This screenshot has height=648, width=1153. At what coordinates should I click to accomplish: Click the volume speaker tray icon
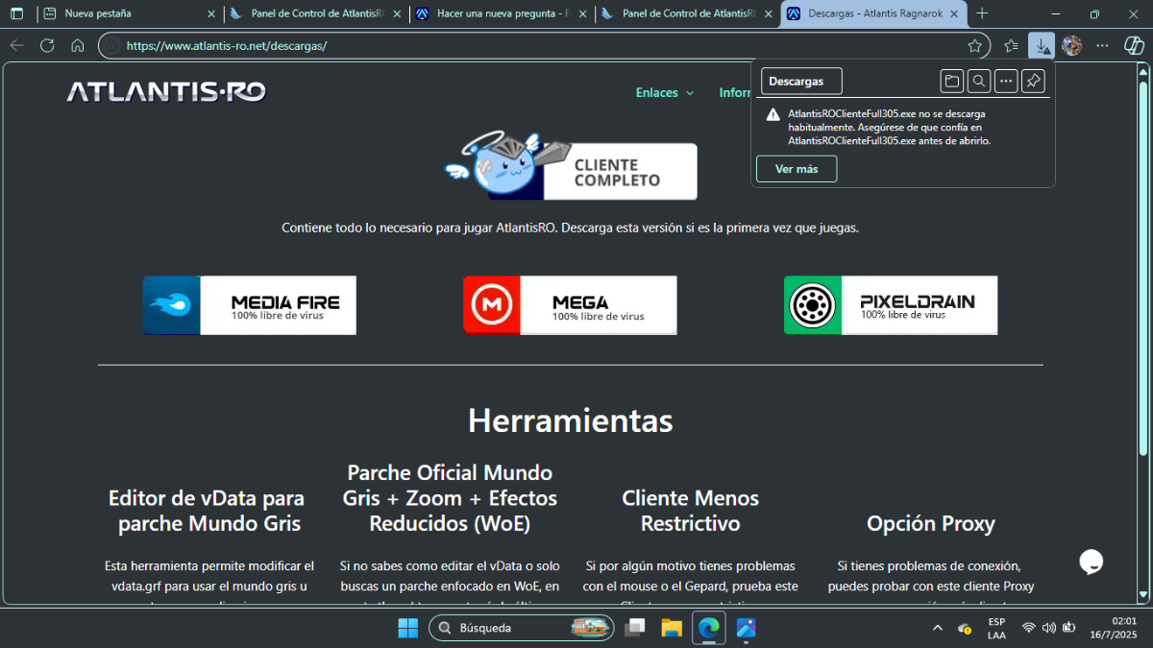click(x=1047, y=628)
